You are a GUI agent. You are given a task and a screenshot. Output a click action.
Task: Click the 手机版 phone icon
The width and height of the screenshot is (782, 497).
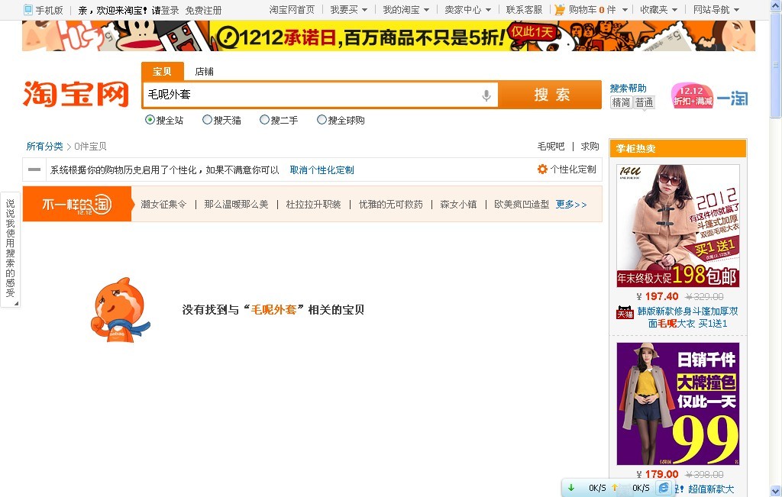[x=28, y=9]
